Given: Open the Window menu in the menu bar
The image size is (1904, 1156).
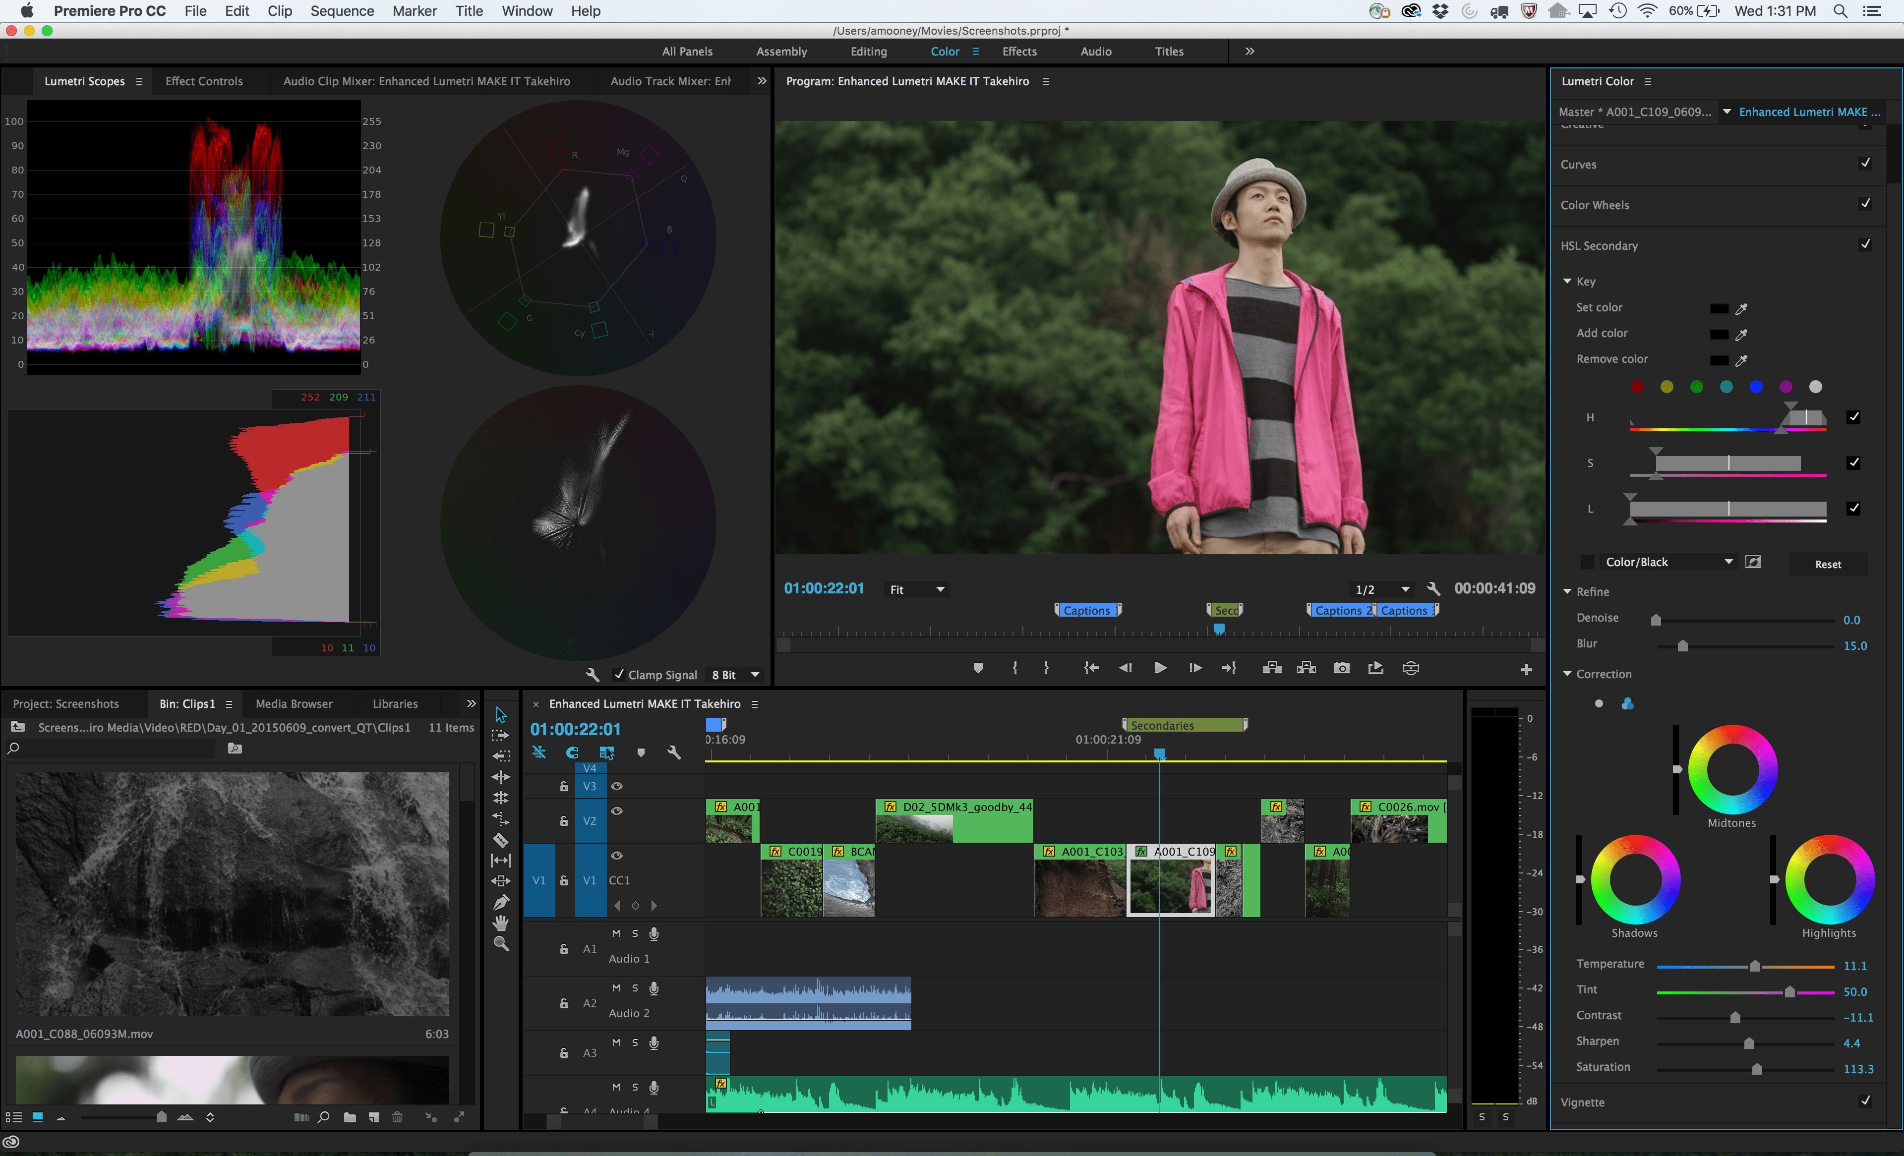Looking at the screenshot, I should point(527,11).
